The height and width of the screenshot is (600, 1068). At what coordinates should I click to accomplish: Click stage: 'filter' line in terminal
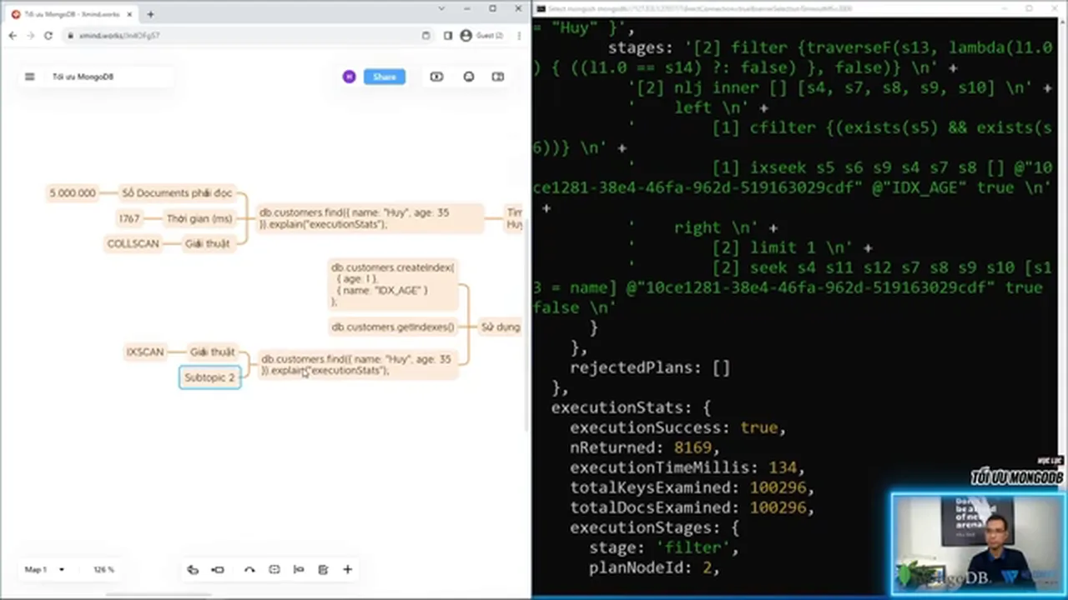coord(663,547)
